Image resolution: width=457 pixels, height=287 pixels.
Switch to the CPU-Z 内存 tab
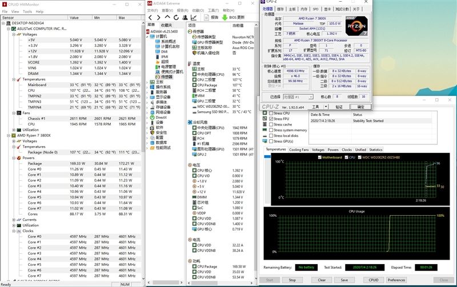[x=304, y=9]
